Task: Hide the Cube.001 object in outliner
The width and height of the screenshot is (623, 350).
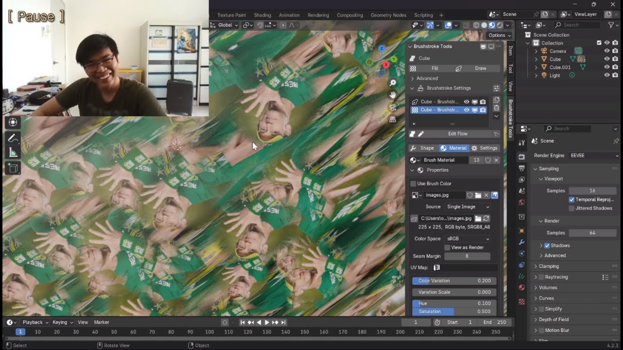Action: [x=607, y=67]
